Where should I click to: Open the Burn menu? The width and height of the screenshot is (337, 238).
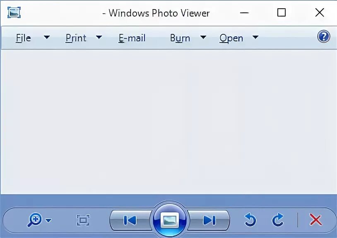(x=180, y=38)
